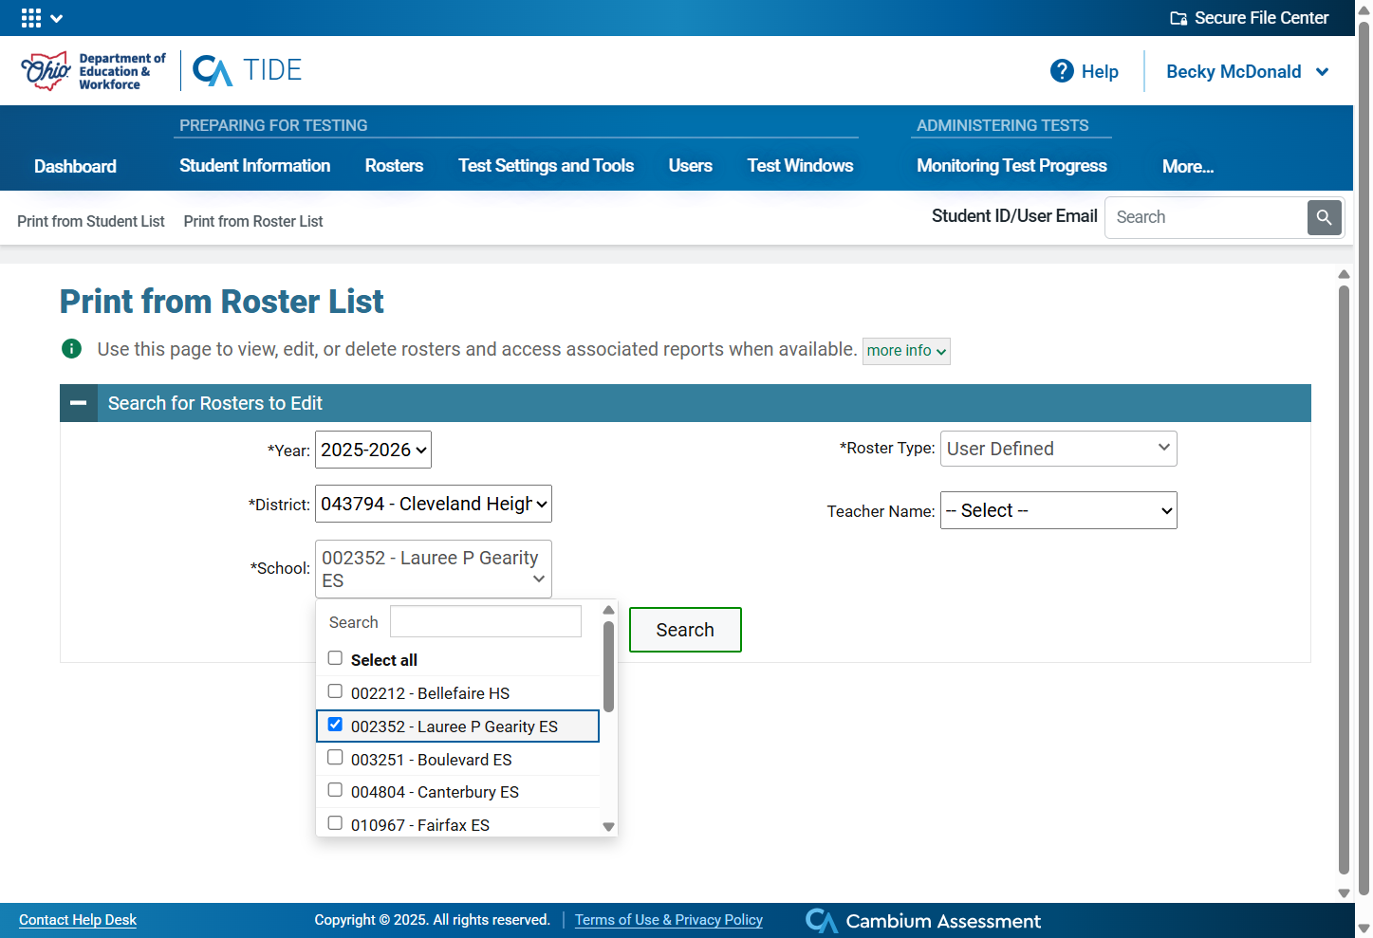
Task: Expand the more info section
Action: click(x=906, y=351)
